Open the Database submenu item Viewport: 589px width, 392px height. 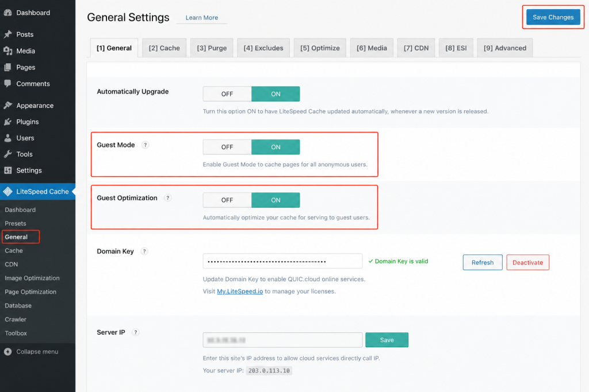coord(18,305)
